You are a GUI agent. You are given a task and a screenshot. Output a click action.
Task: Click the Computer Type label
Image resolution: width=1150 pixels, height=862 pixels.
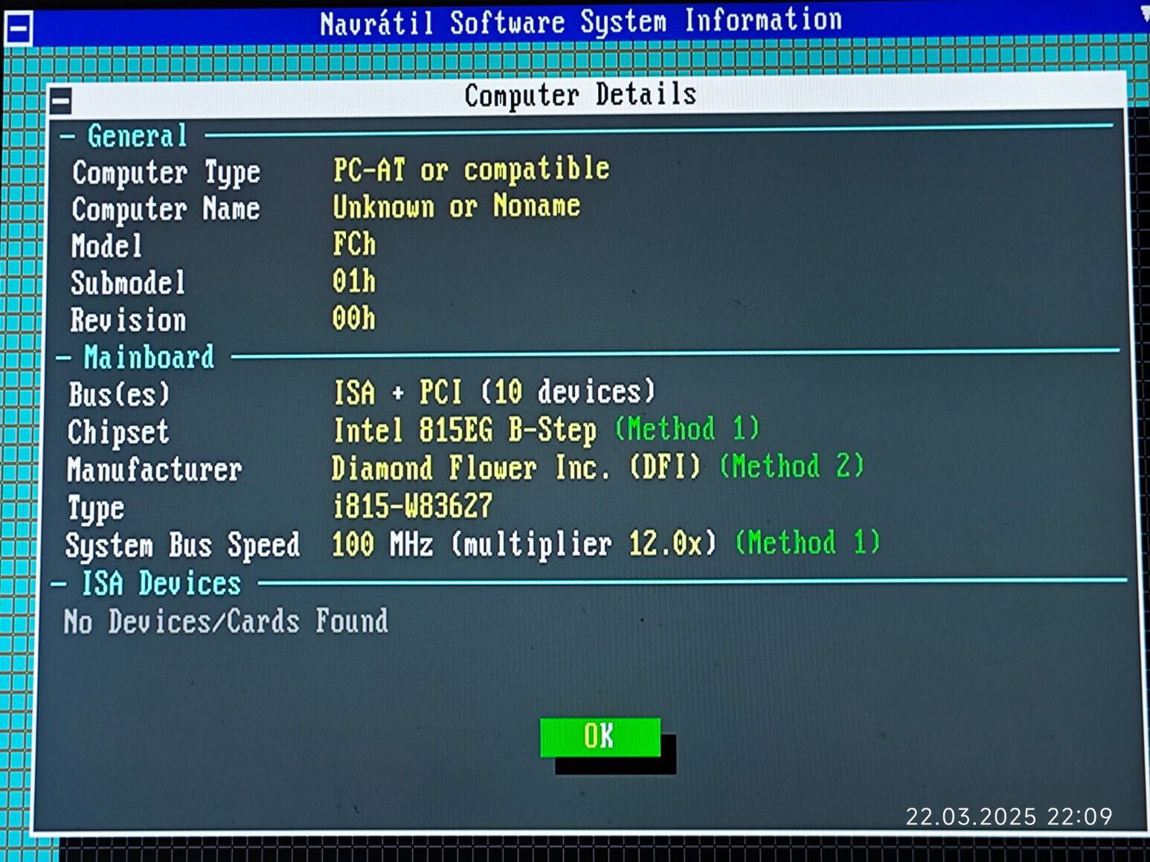pyautogui.click(x=167, y=173)
